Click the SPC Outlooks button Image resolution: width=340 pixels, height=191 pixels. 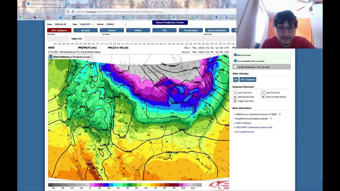[248, 80]
